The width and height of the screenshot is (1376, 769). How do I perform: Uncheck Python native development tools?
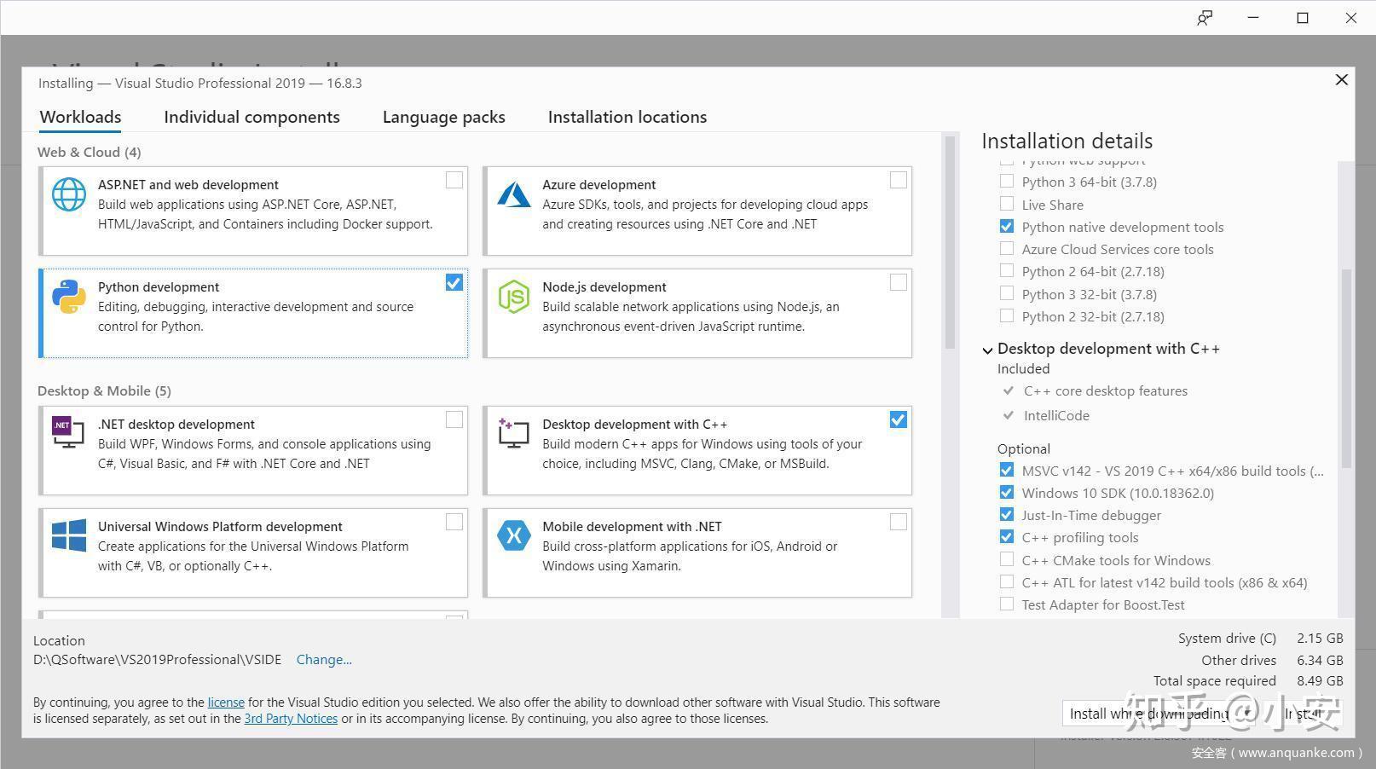click(1007, 227)
